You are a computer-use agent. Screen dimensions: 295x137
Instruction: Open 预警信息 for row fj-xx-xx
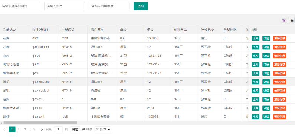[279, 108]
